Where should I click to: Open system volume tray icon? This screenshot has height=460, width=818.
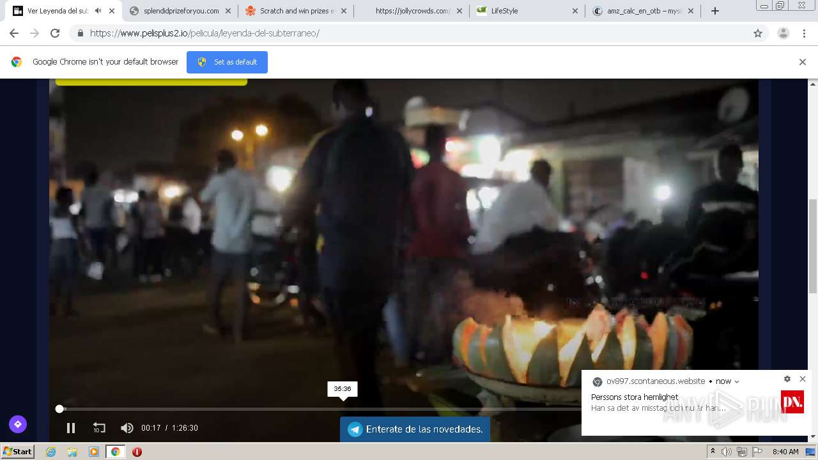[x=727, y=452]
